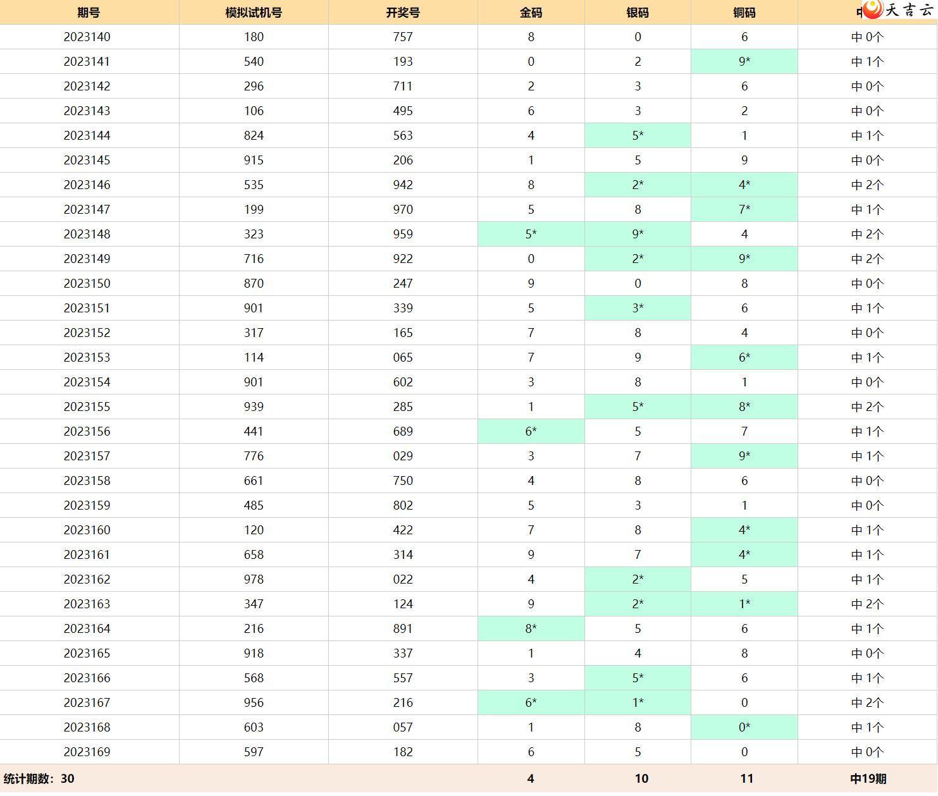
Task: Click highlighted 金码 5* in row 2023148
Action: [531, 235]
